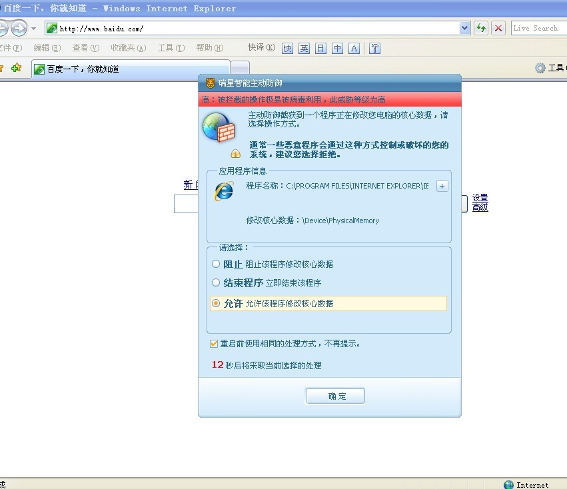Click the 瑞星智能主动防御 dialog title
Screen dimensions: 567x489
[x=250, y=83]
